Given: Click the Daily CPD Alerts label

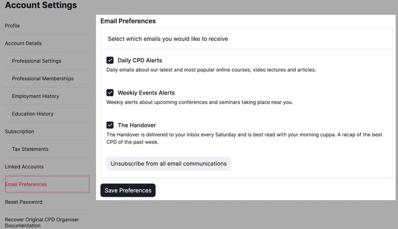Looking at the screenshot, I should (140, 61).
